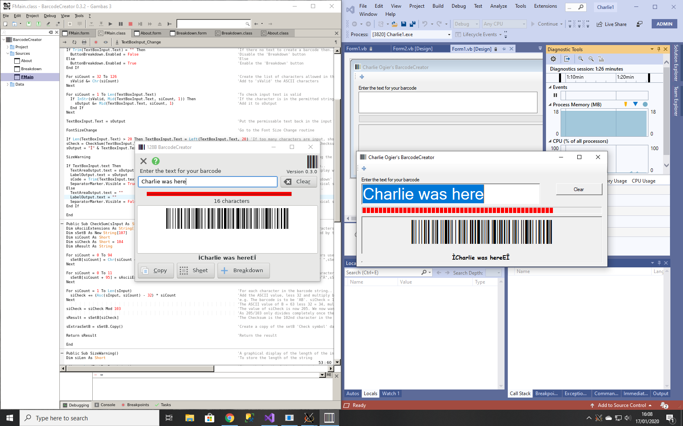The width and height of the screenshot is (683, 426).
Task: Click the Diagnostic Tools output window icon
Action: [x=567, y=59]
